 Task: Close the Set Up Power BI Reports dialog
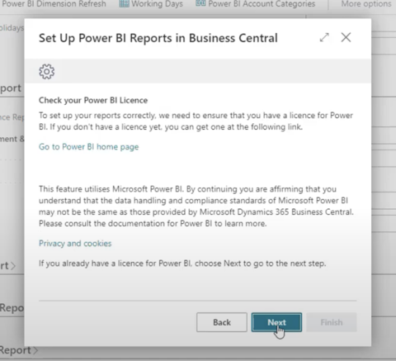point(346,37)
